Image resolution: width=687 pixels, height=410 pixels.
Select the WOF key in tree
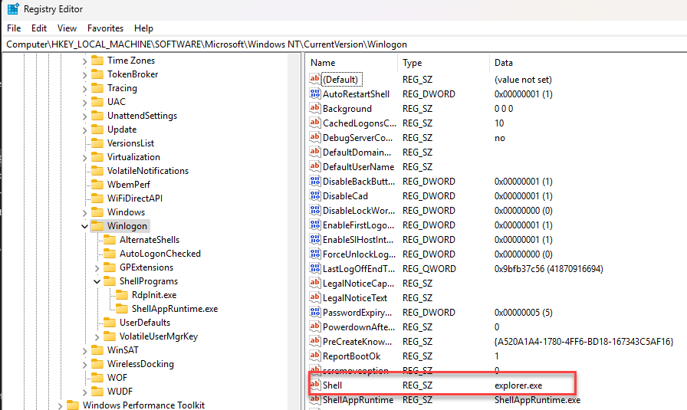(117, 378)
